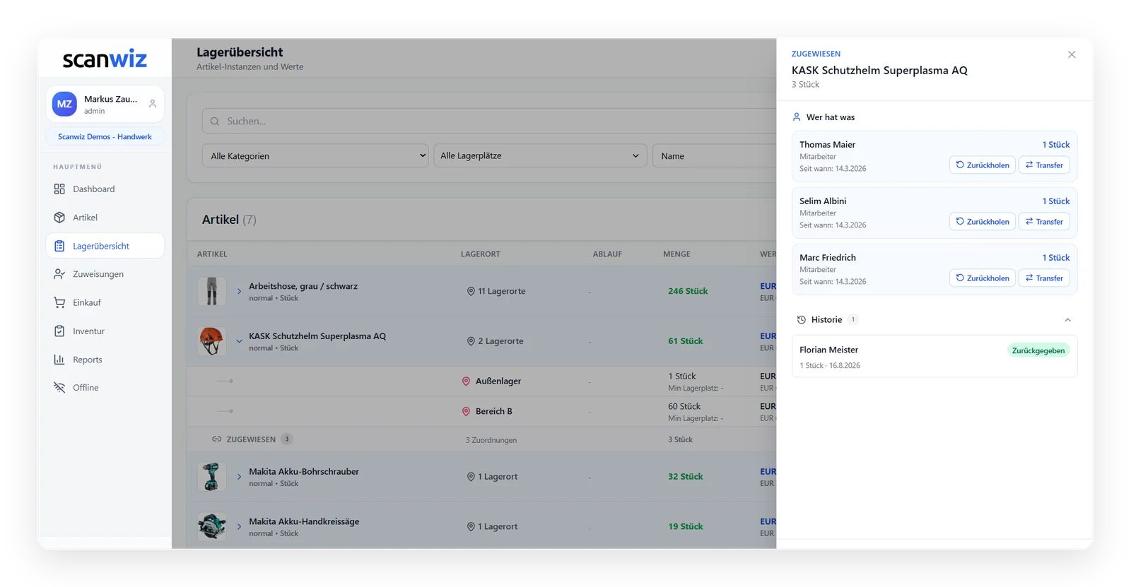
Task: Click the Scanwiz Demos - Handwerk link
Action: (105, 136)
